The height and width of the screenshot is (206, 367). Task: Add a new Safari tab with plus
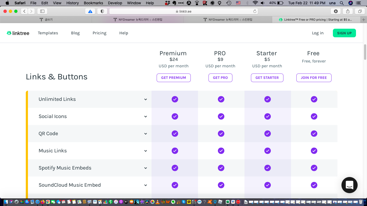tap(364, 20)
